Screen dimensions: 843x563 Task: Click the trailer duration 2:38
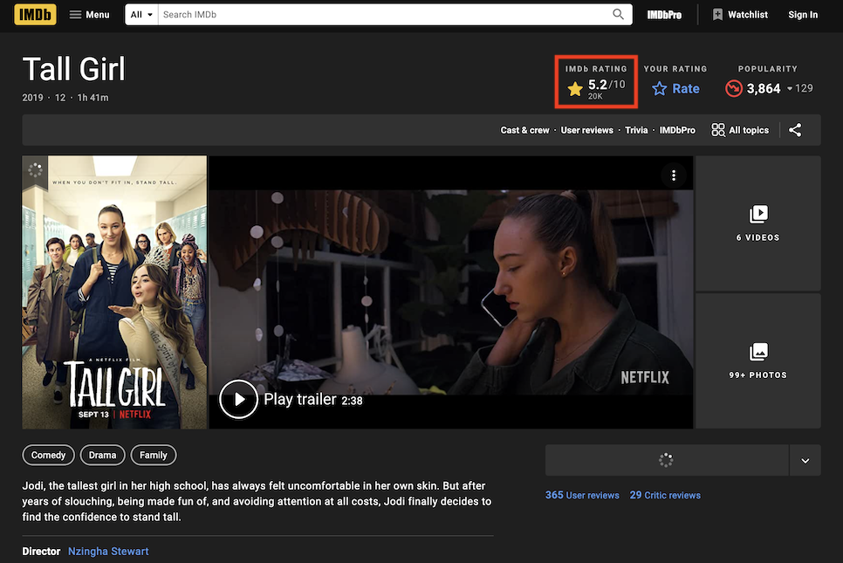pos(352,401)
